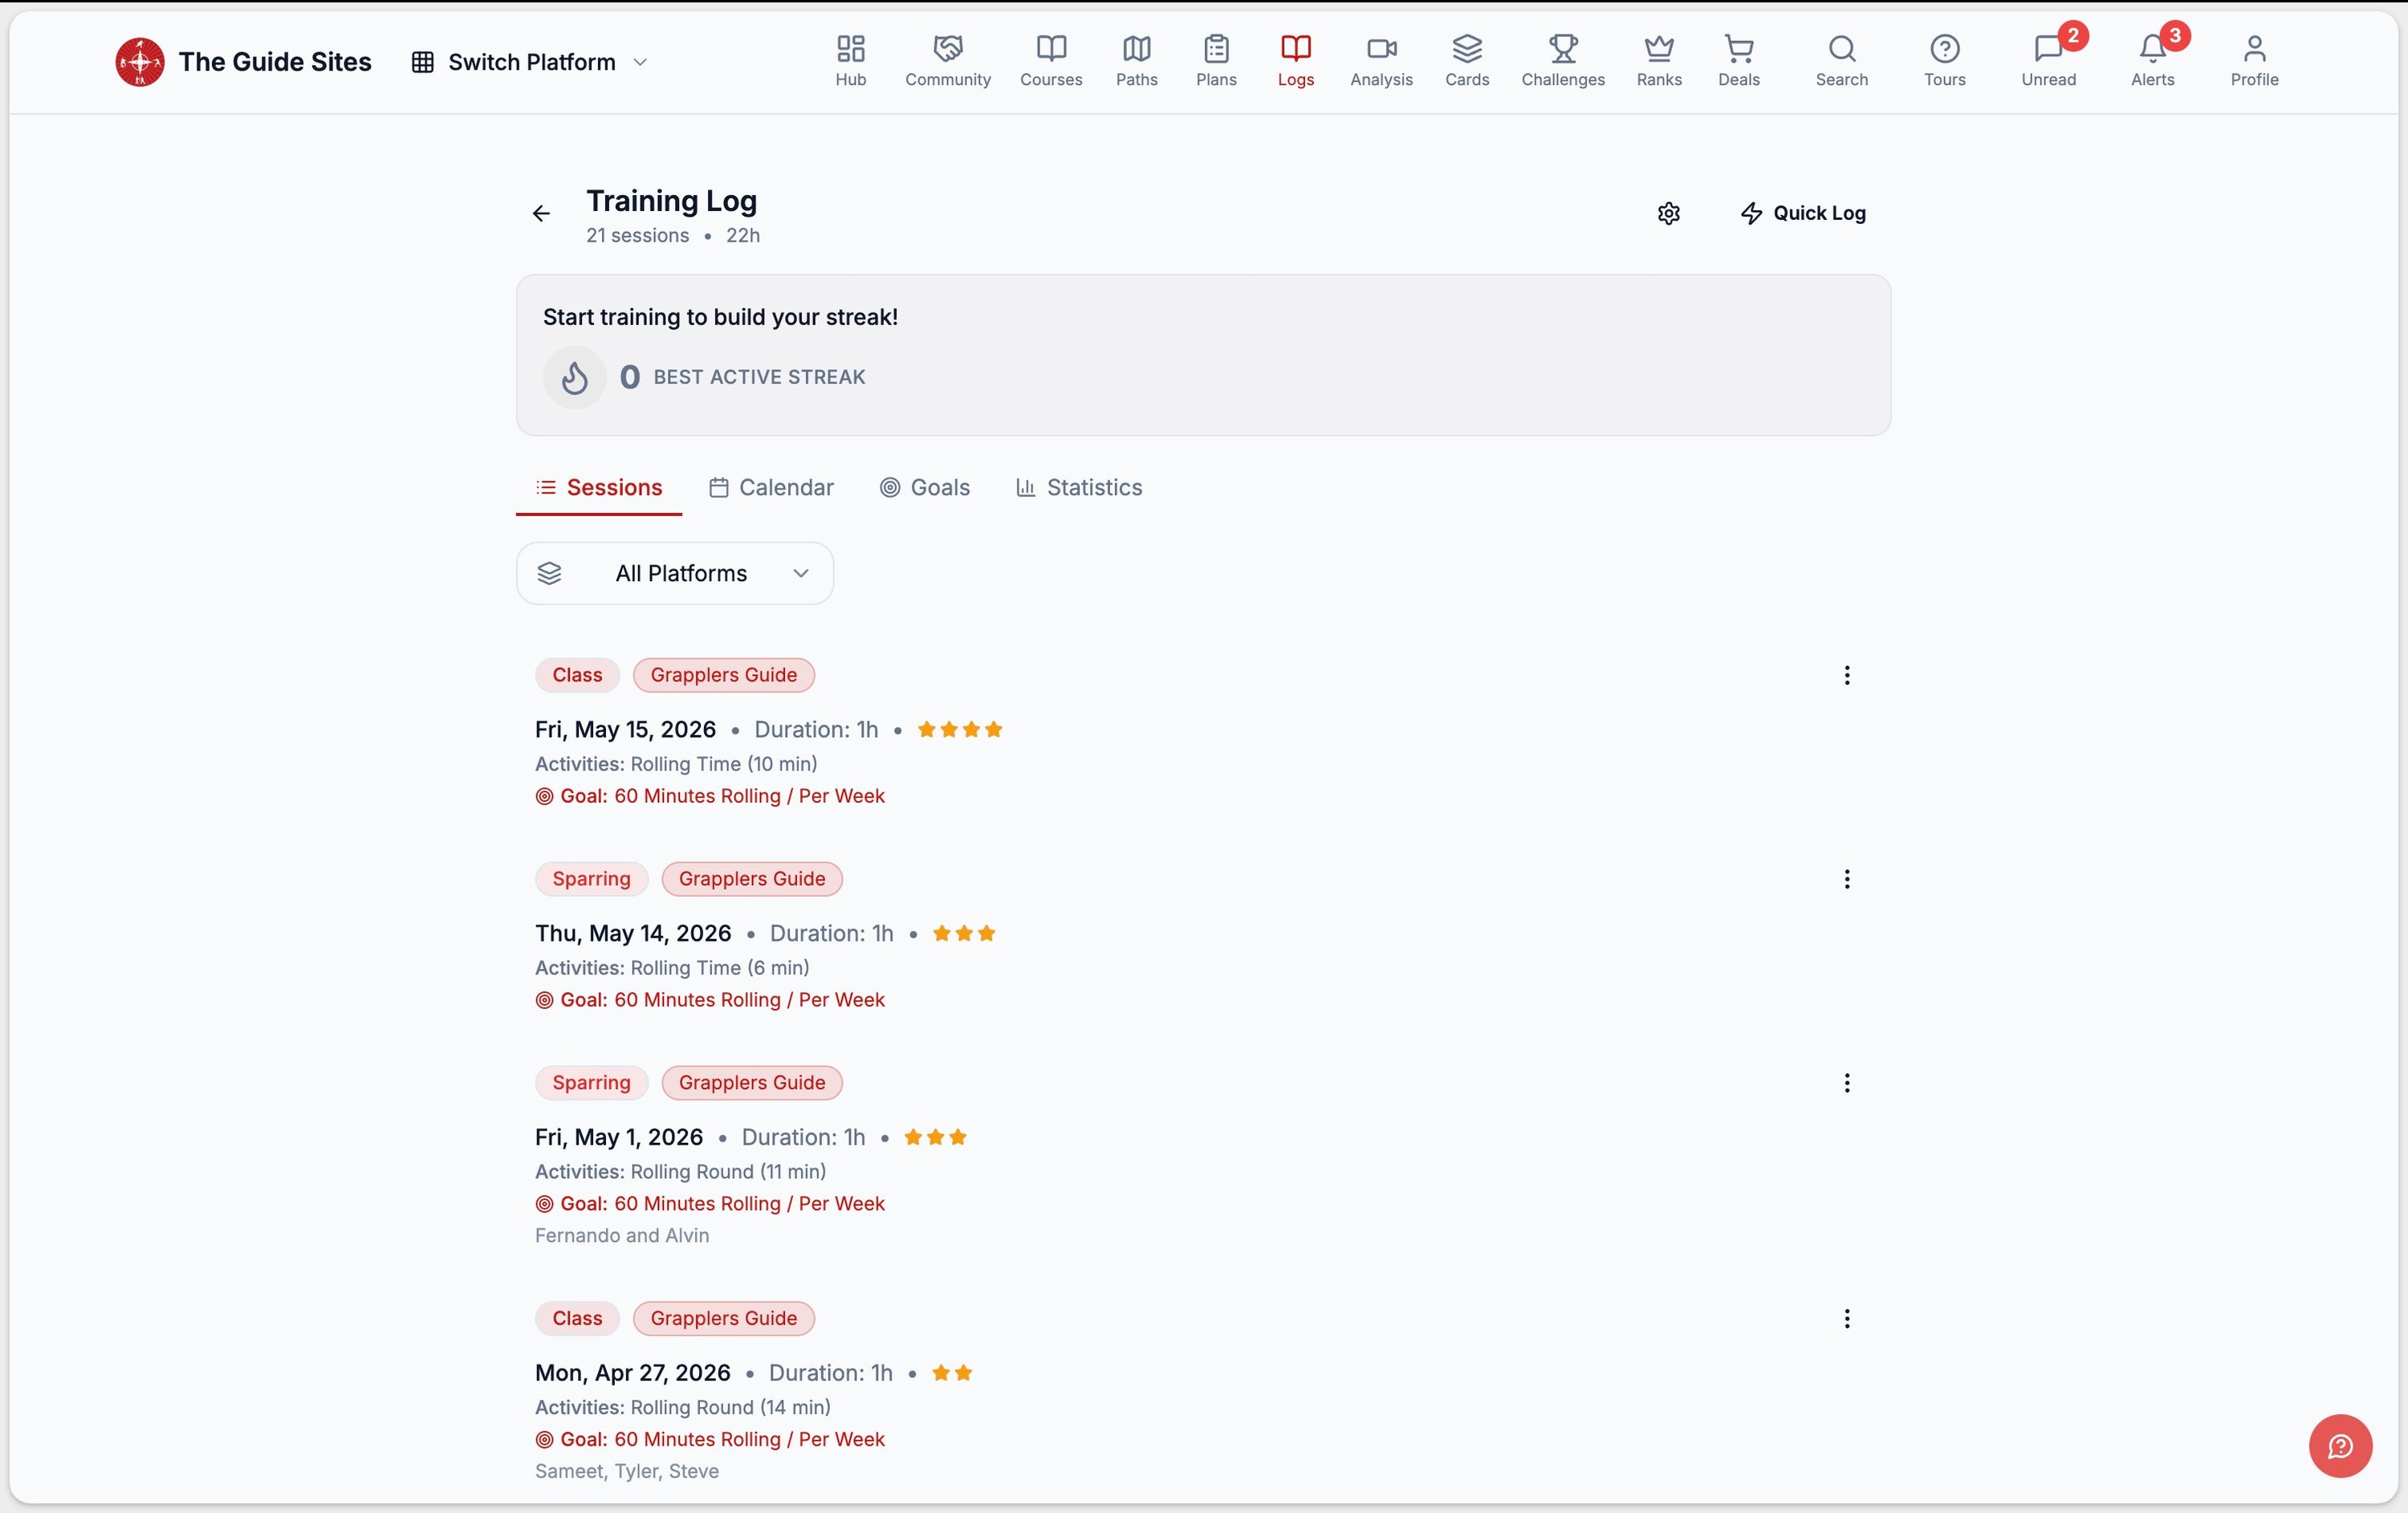Viewport: 2408px width, 1513px height.
Task: Open goal link on Apr 27 session
Action: pos(710,1440)
